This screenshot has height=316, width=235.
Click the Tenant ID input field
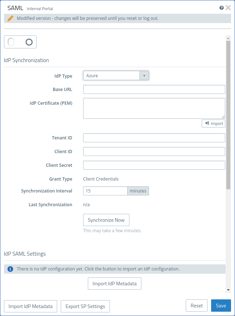154,138
